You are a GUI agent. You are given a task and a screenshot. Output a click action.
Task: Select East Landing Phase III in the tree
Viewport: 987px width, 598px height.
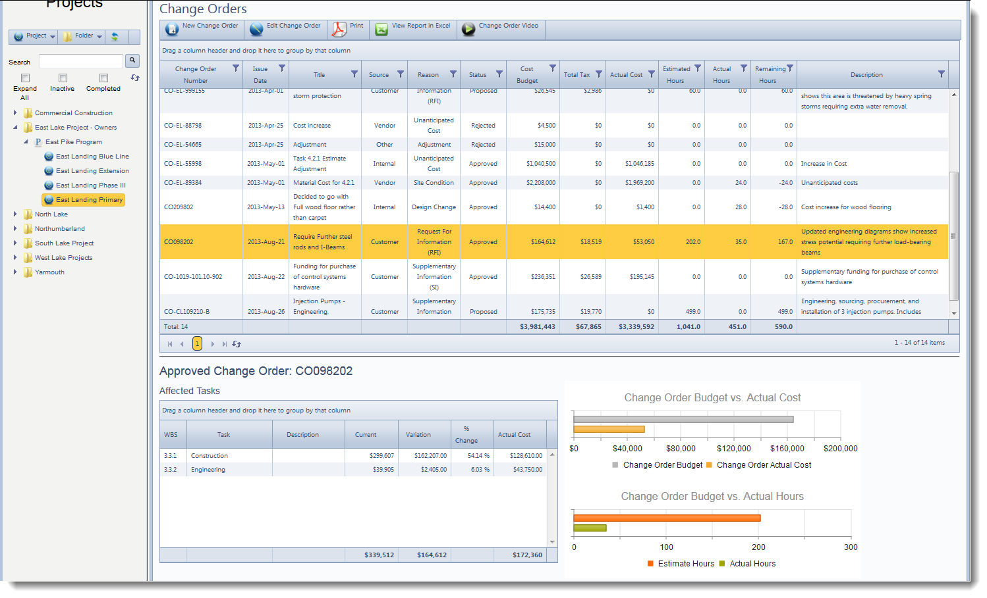pos(90,185)
